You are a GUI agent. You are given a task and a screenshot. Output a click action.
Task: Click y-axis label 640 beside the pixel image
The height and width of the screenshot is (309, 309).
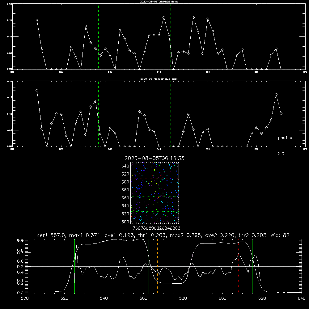[x=125, y=166]
